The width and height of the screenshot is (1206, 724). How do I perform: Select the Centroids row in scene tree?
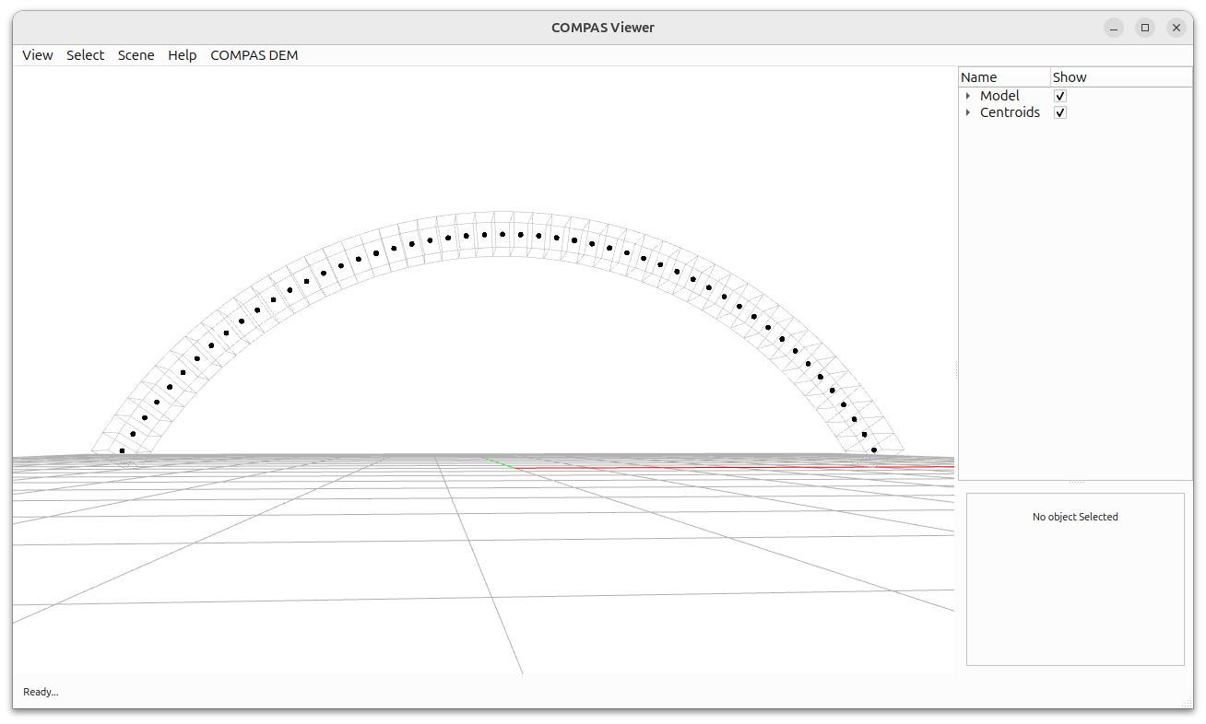pos(1076,112)
